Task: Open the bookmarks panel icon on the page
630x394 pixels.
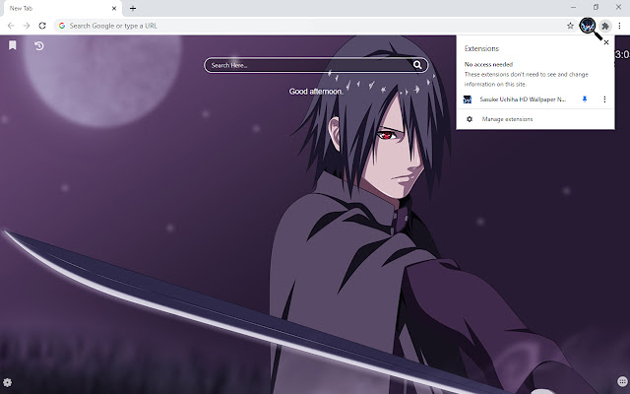Action: 13,45
